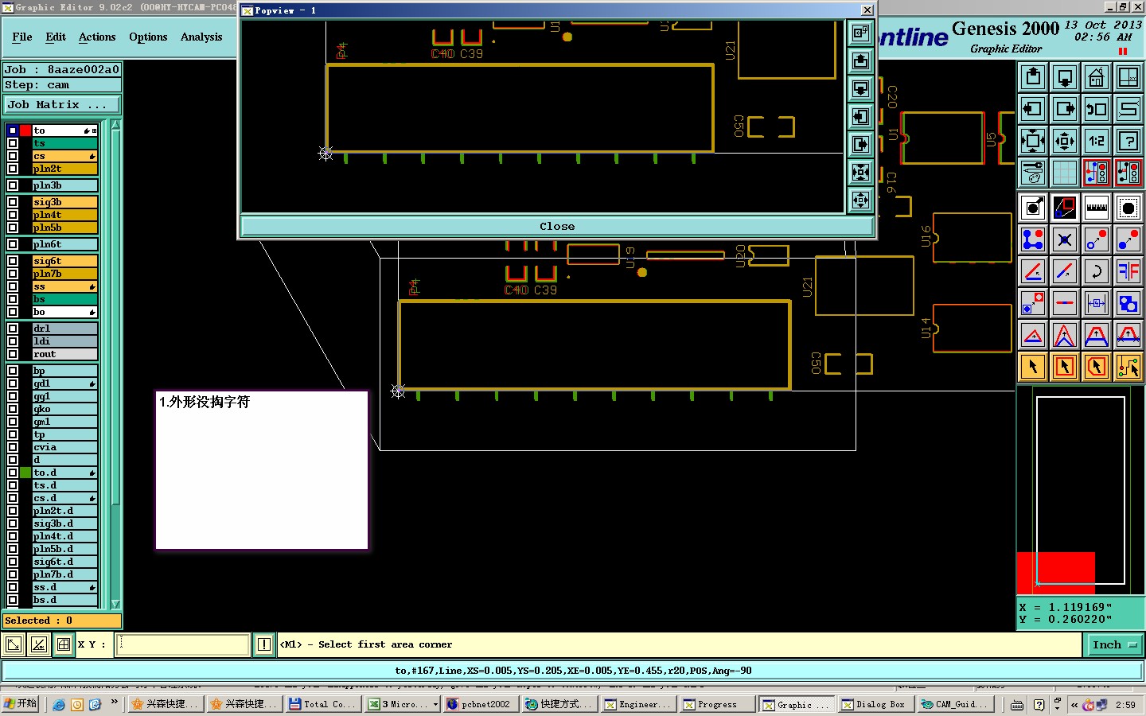Select the net selection arrow tool
Screen dimensions: 1146x716
(1128, 367)
